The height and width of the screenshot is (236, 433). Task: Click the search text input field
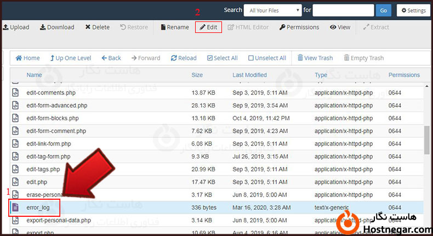tap(343, 10)
